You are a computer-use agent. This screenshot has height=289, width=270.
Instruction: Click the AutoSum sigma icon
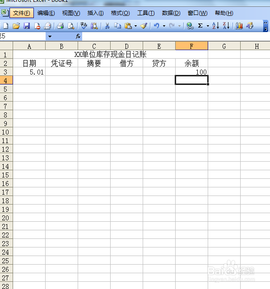tap(200, 26)
